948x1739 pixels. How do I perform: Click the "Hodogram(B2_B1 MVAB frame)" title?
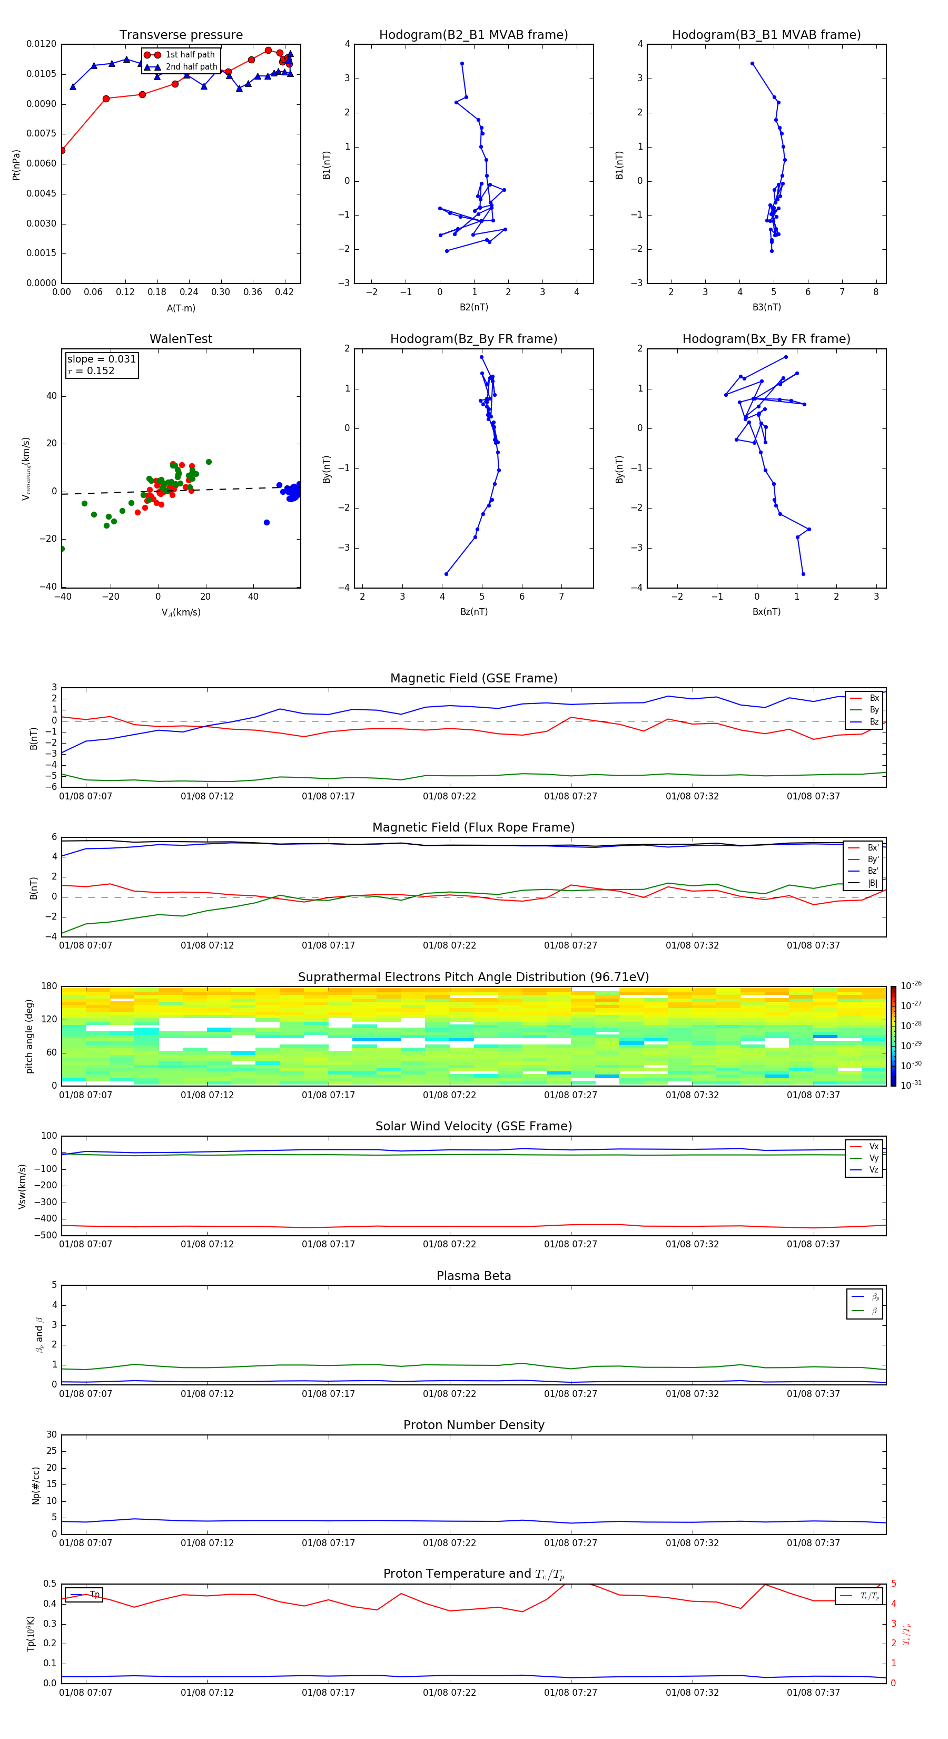[x=473, y=35]
